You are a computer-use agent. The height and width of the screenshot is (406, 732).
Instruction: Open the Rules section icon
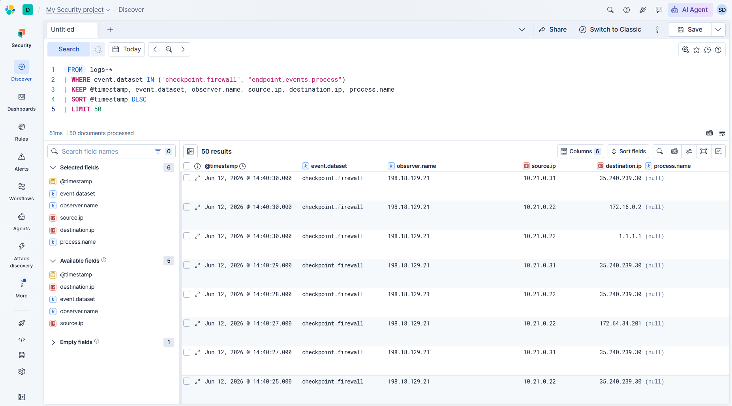(x=21, y=132)
